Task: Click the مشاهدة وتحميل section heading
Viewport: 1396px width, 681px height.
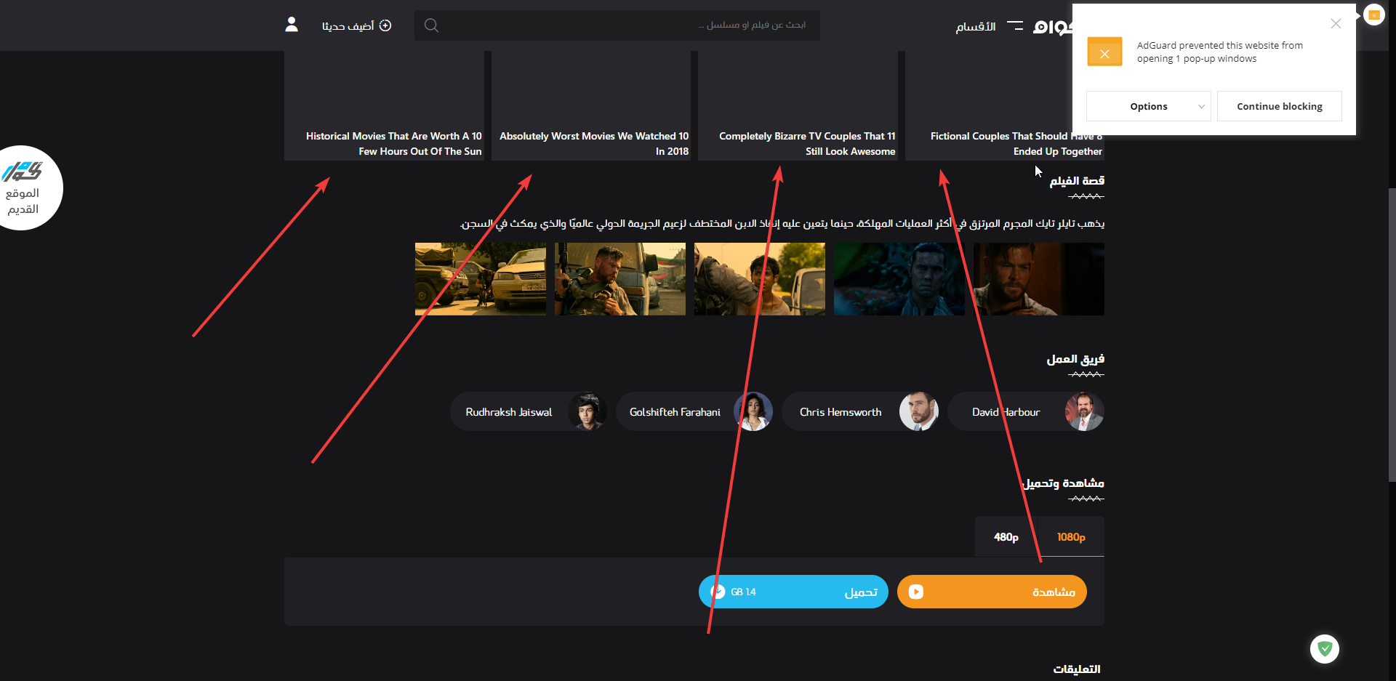Action: [1063, 483]
